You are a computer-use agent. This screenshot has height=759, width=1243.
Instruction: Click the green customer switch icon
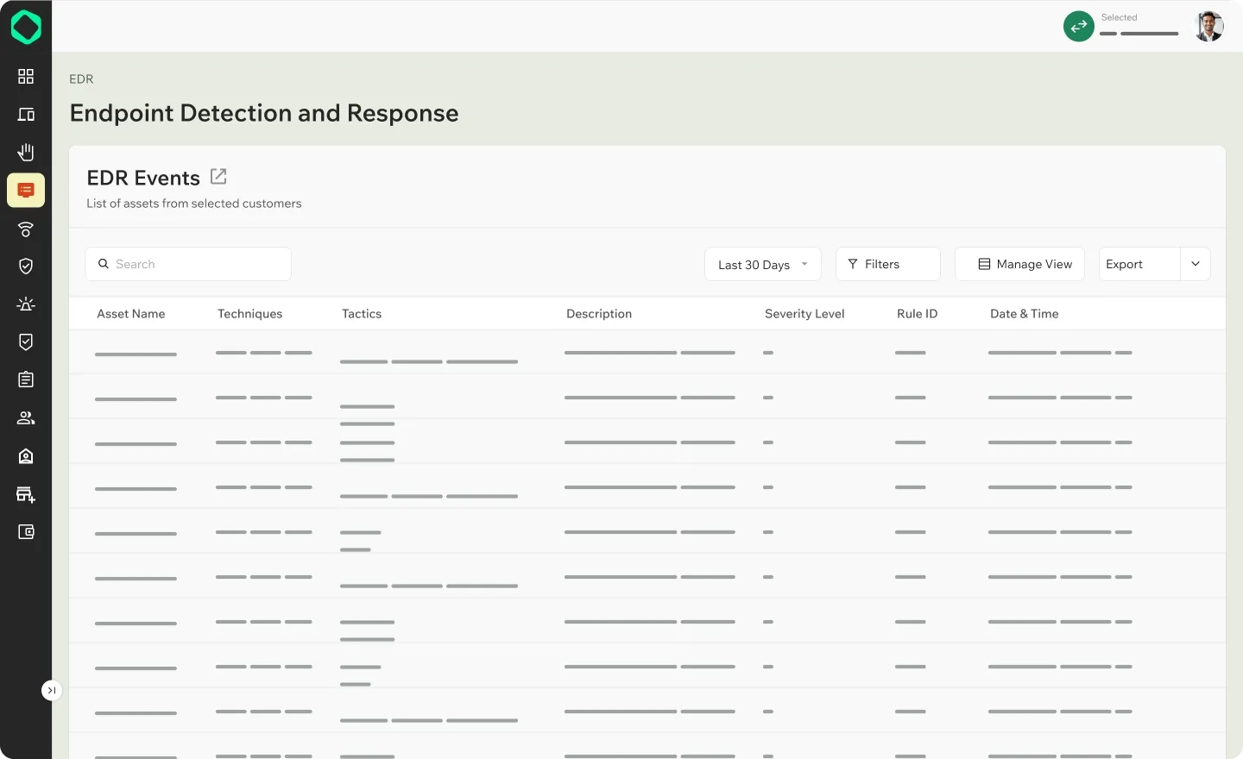tap(1079, 26)
